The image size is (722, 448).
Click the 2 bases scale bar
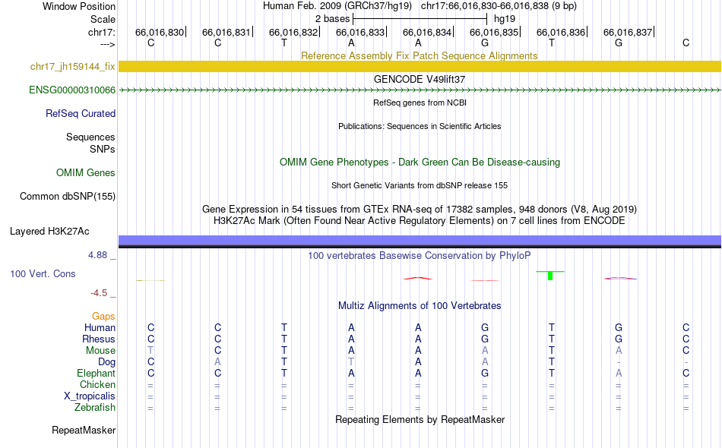click(420, 19)
